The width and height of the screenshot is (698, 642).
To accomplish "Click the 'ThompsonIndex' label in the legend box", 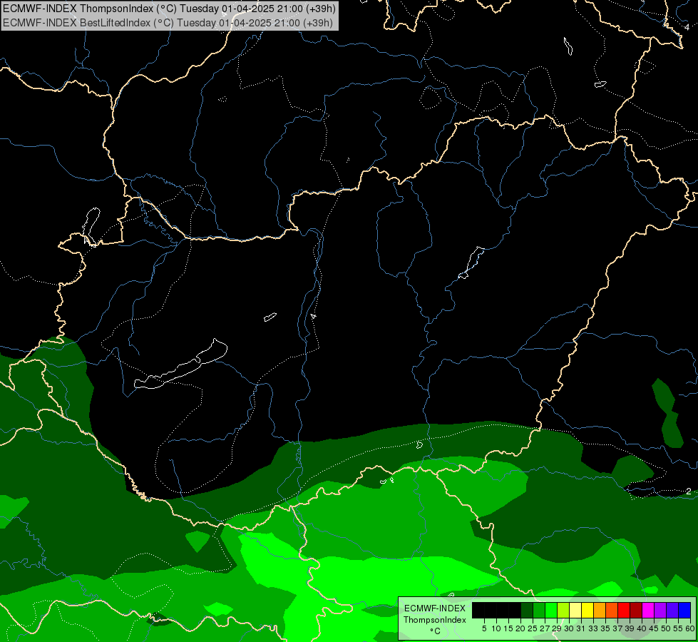I will click(435, 620).
